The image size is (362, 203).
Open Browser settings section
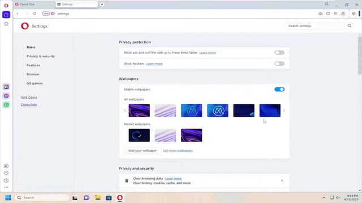(33, 74)
